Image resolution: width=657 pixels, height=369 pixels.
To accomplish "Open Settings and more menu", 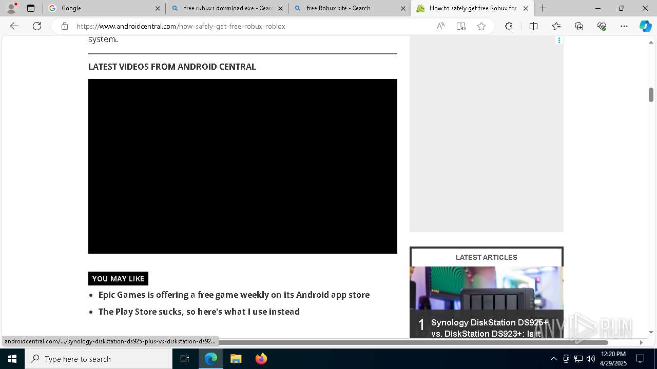I will [x=624, y=26].
